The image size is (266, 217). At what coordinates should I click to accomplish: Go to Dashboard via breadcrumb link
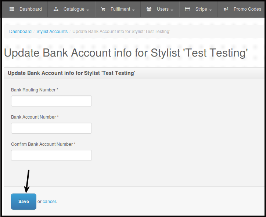pos(20,32)
